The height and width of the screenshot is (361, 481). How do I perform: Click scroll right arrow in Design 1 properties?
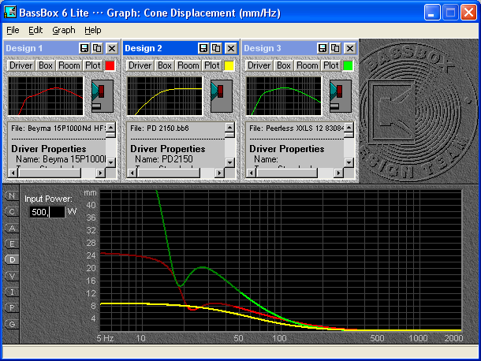[100, 173]
